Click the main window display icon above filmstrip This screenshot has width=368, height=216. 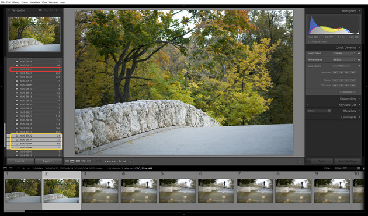tap(5, 168)
